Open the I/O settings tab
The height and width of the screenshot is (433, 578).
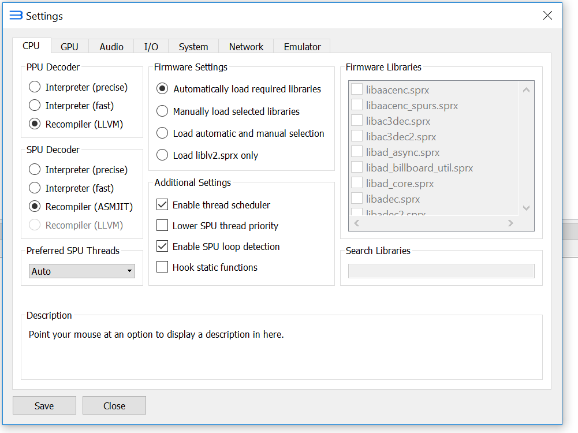tap(150, 46)
